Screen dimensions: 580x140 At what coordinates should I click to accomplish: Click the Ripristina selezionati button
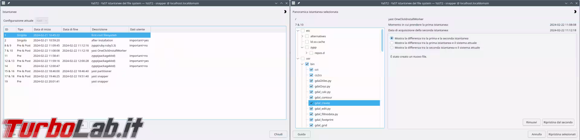pos(562,134)
